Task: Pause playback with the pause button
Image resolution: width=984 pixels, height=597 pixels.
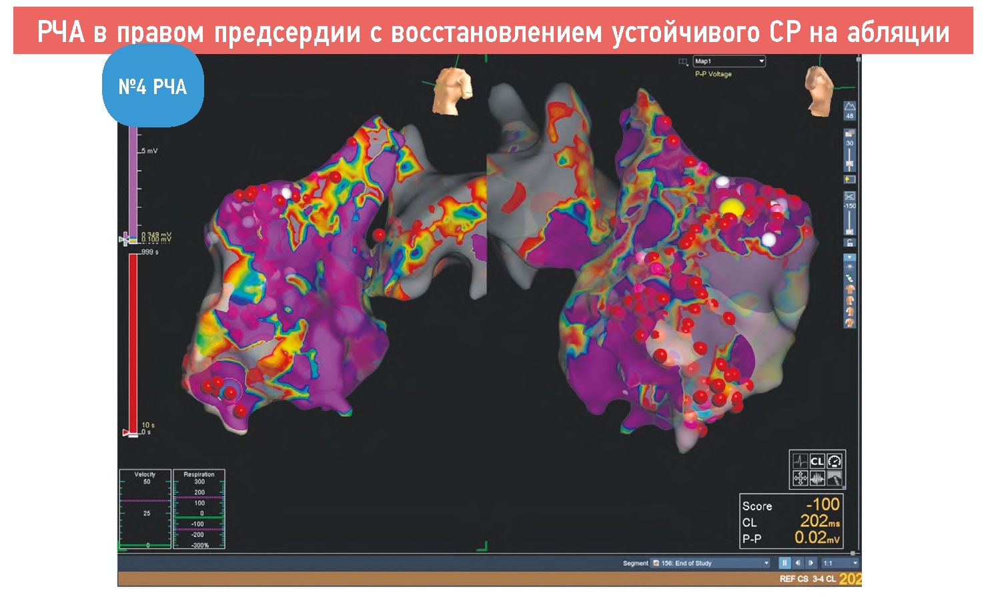Action: coord(785,563)
